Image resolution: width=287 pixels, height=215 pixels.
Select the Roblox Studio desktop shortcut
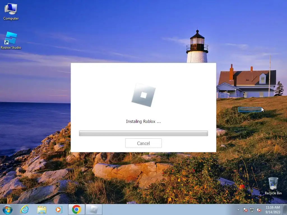click(x=11, y=41)
